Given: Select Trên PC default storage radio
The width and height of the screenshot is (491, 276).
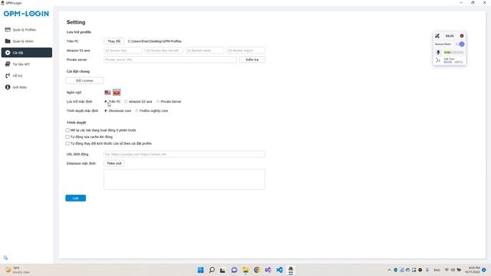Looking at the screenshot, I should (106, 102).
